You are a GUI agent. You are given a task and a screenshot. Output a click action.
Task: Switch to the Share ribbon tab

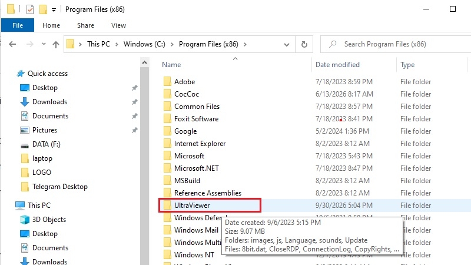click(85, 25)
